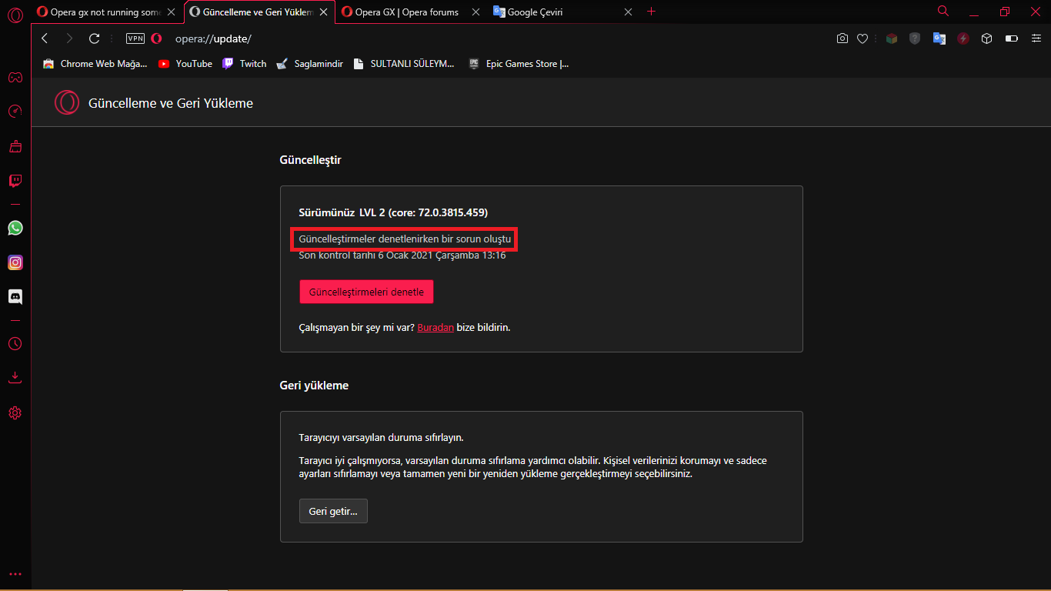The width and height of the screenshot is (1051, 591).
Task: Open the Saglamindir bookmark
Action: pyautogui.click(x=309, y=64)
